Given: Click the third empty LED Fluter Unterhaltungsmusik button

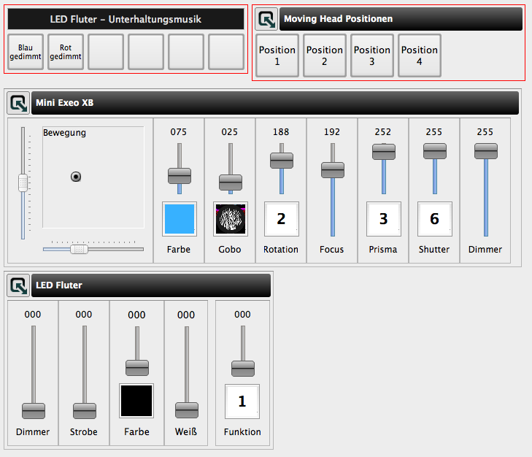Looking at the screenshot, I should pos(186,52).
